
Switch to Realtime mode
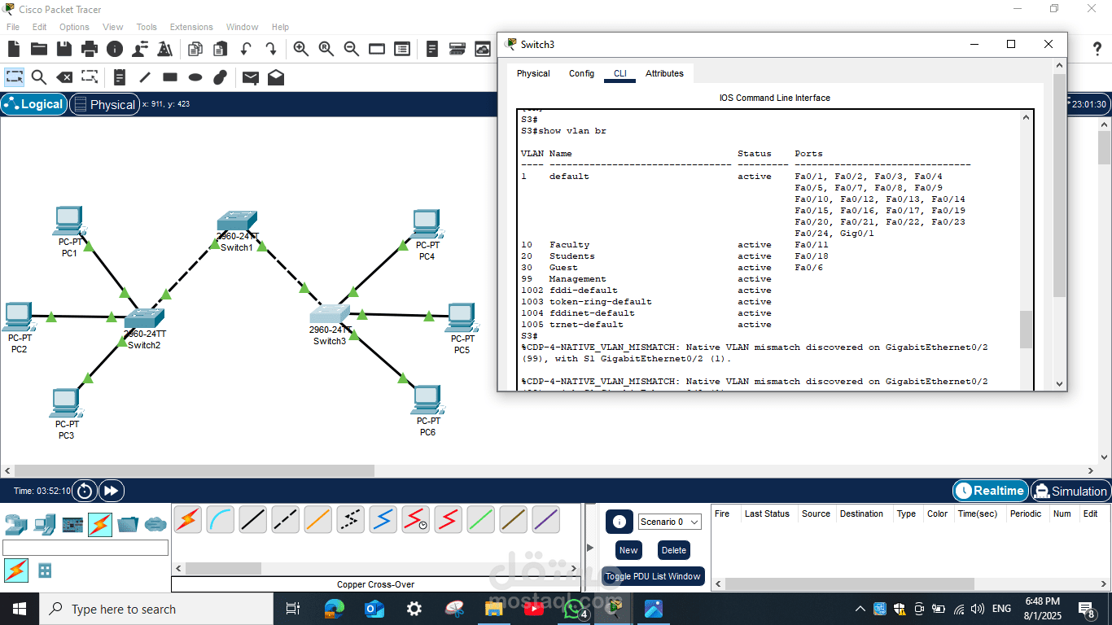point(990,491)
